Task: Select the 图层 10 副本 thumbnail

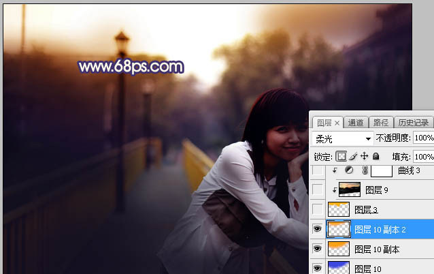Action: click(339, 249)
